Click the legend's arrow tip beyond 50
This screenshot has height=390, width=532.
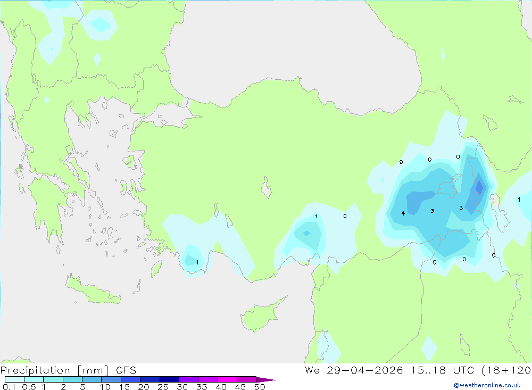pos(266,380)
